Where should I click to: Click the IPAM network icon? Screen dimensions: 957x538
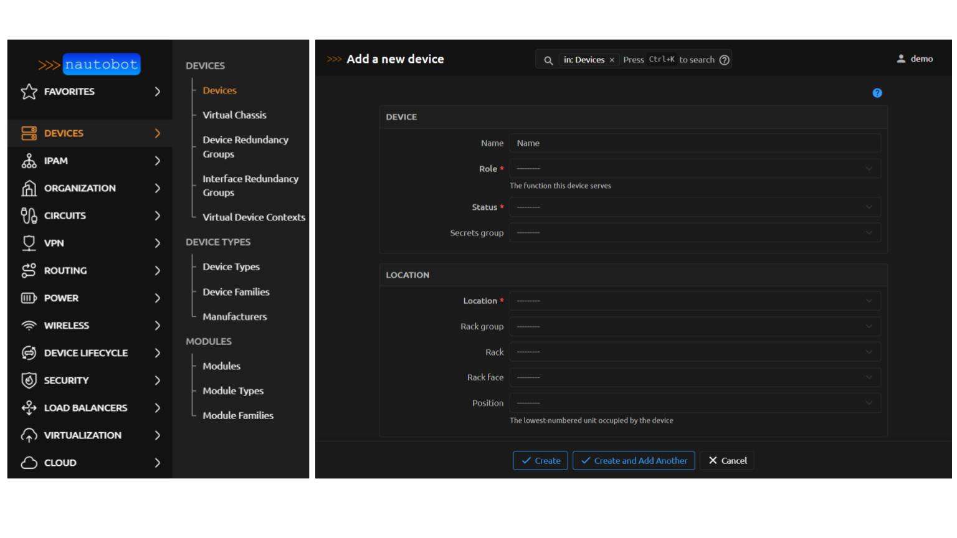click(x=29, y=161)
